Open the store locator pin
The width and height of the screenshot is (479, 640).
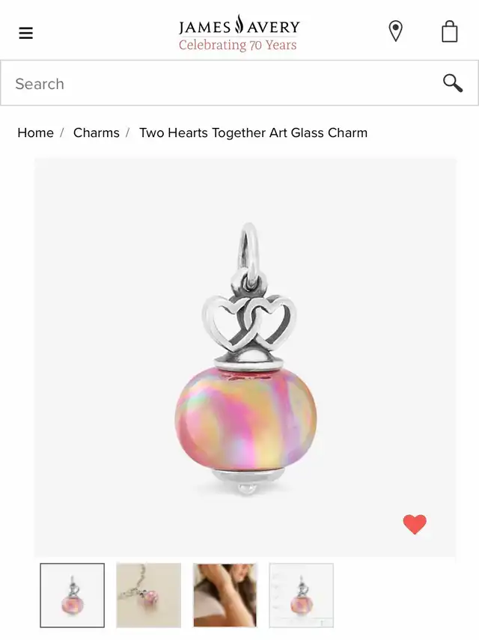pos(395,31)
